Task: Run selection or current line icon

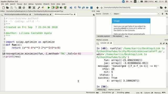Action: click(x=61, y=8)
